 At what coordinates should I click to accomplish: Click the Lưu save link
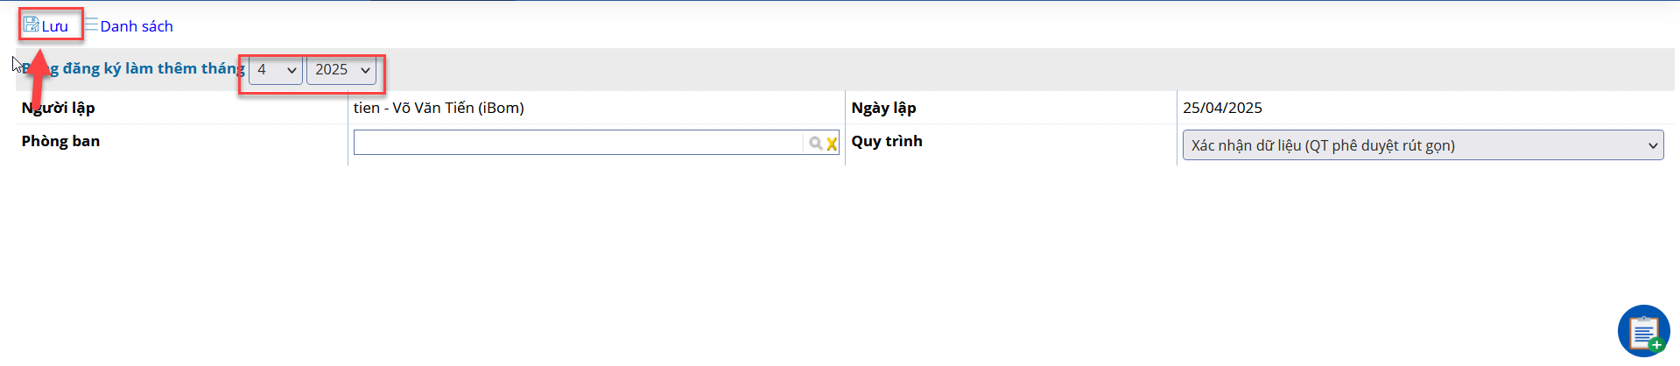54,26
